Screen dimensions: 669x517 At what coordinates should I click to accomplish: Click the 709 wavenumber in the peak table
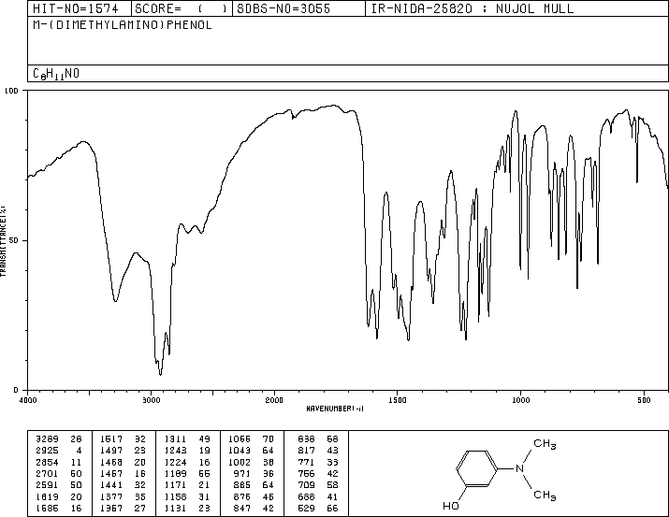click(306, 485)
